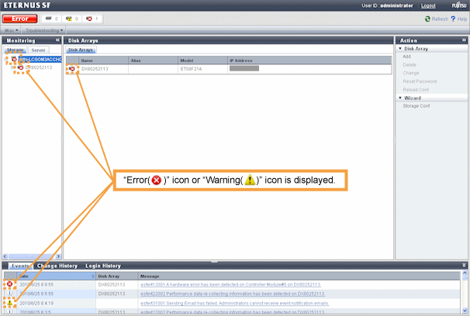
Task: Sort by the IP Address column header
Action: [309, 60]
